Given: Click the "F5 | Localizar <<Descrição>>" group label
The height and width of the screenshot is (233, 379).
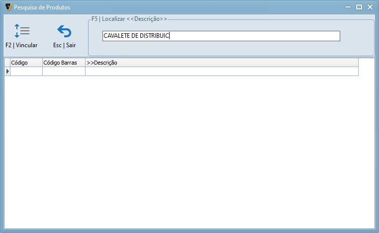Looking at the screenshot, I should pyautogui.click(x=129, y=19).
